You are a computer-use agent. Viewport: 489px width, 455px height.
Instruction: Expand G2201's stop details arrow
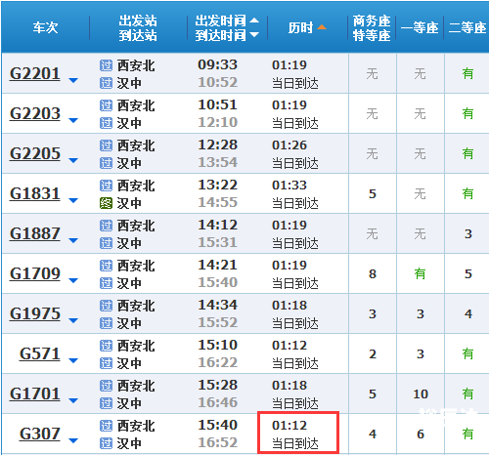(73, 80)
